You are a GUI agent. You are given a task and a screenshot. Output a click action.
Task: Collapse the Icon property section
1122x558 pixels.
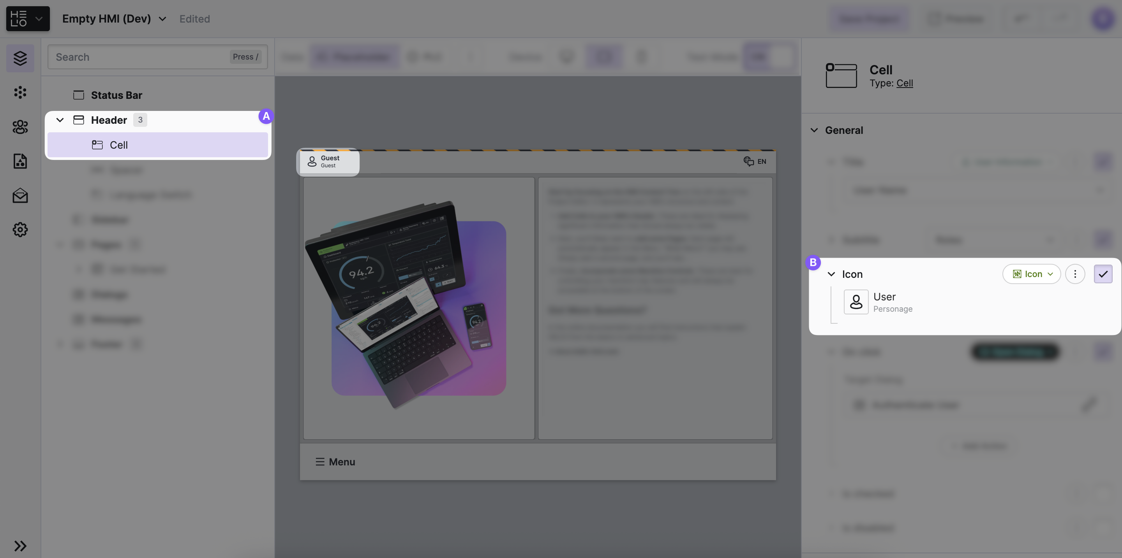click(x=831, y=274)
